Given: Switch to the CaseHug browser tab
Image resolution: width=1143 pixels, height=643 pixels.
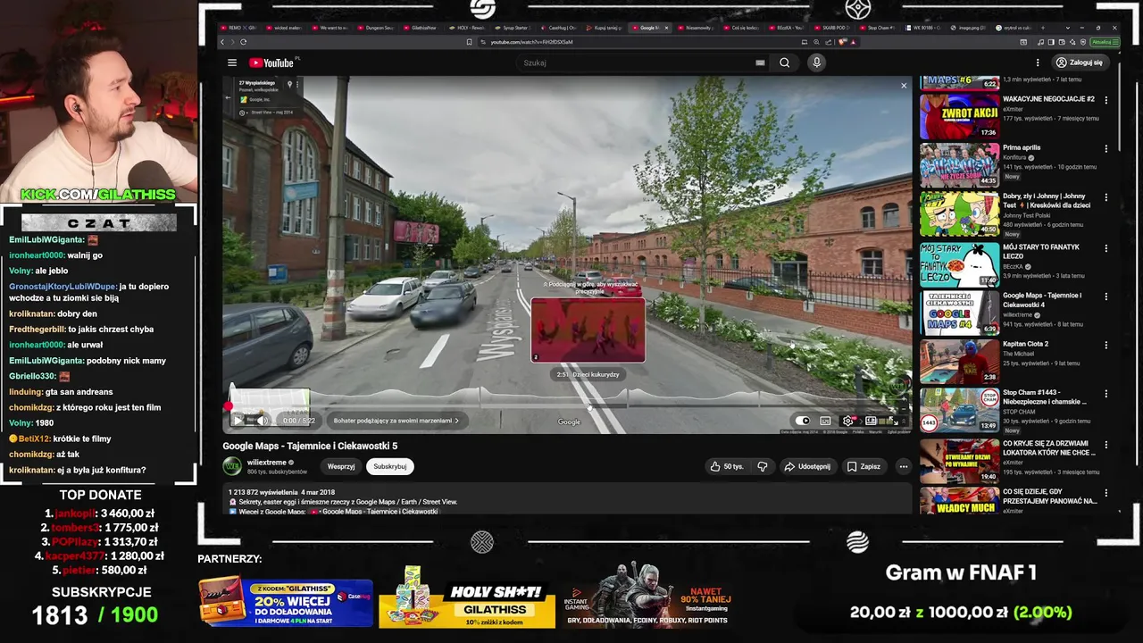Looking at the screenshot, I should click(x=559, y=28).
